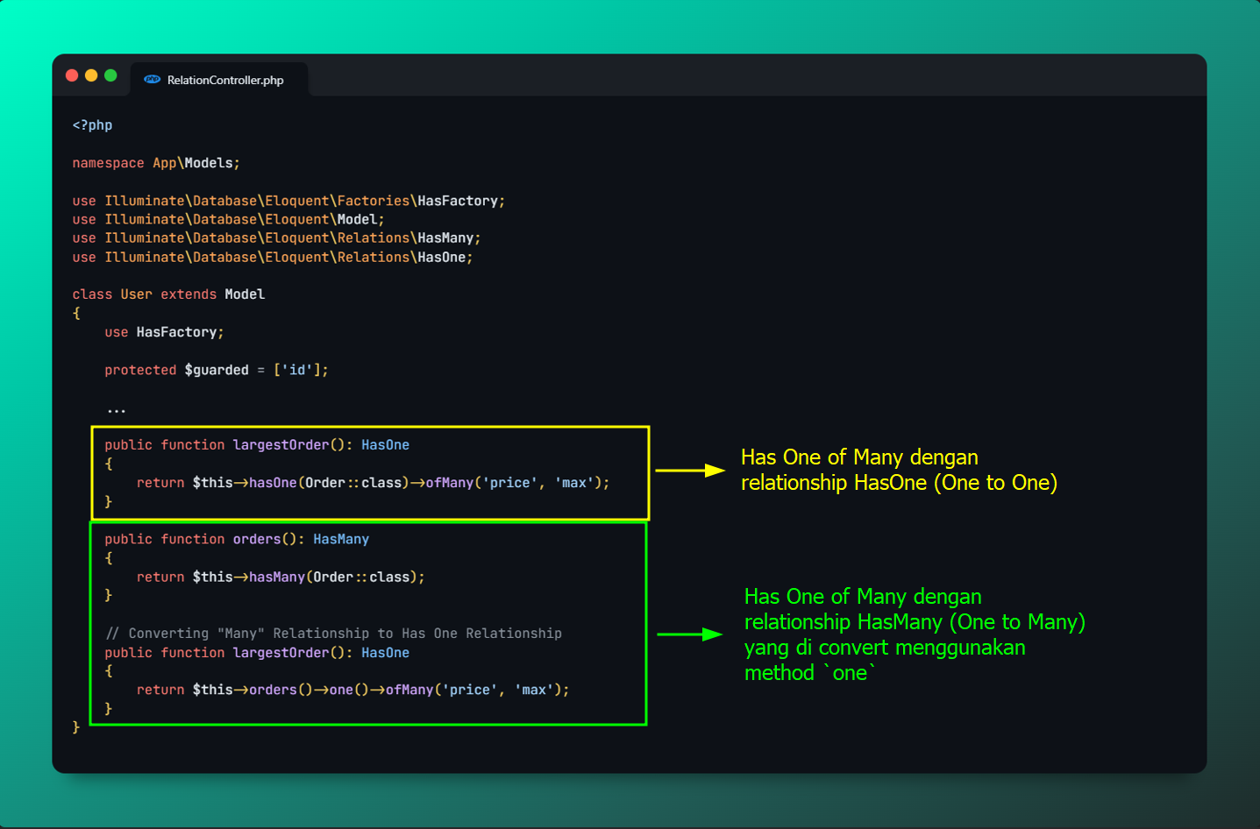Image resolution: width=1260 pixels, height=829 pixels.
Task: Click the yellow minimize dot
Action: point(91,75)
